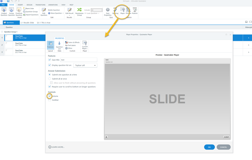Switch to 2.1 Results Slide tab

27,23
